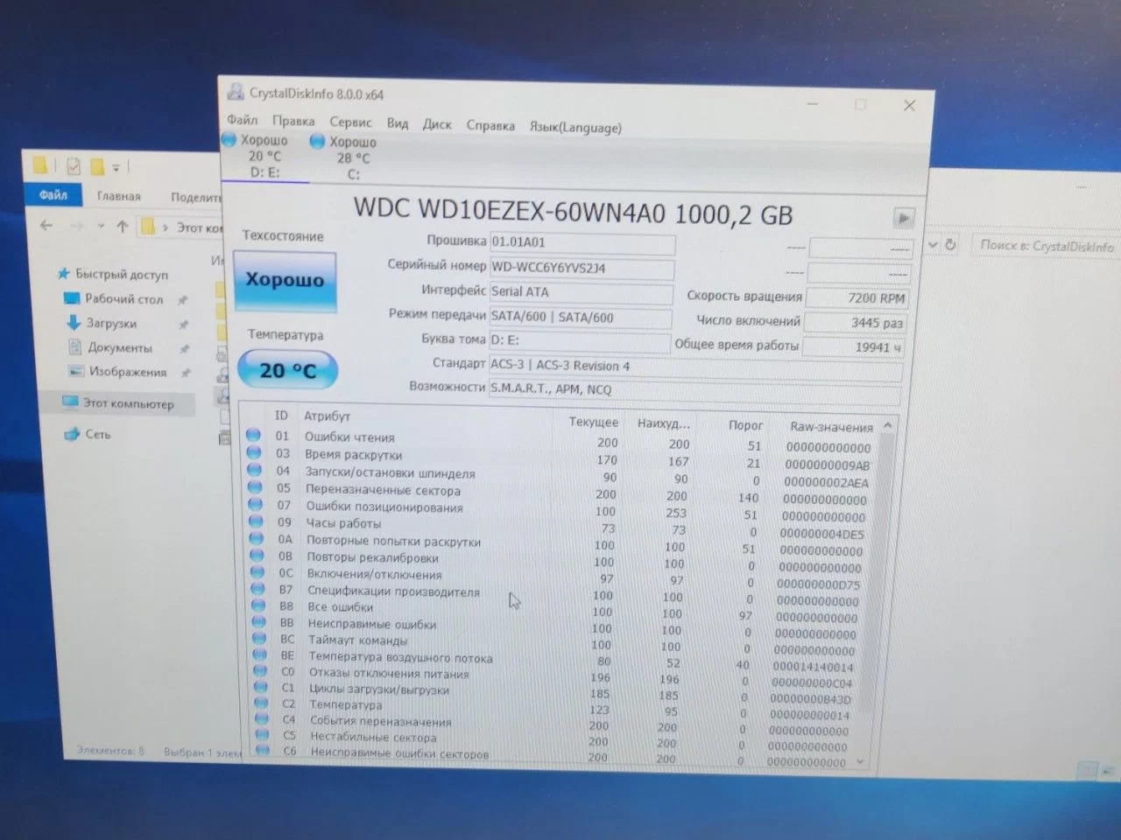The image size is (1121, 840).
Task: Click the 20 °C temperature button
Action: [287, 371]
